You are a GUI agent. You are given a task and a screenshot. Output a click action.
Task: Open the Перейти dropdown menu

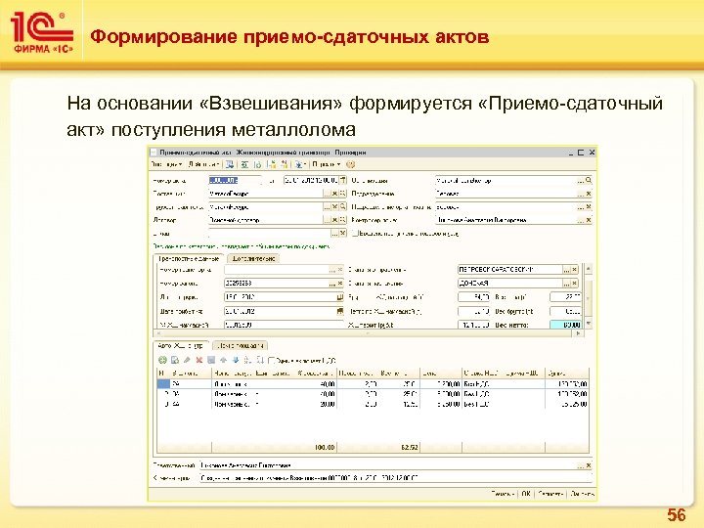[327, 165]
